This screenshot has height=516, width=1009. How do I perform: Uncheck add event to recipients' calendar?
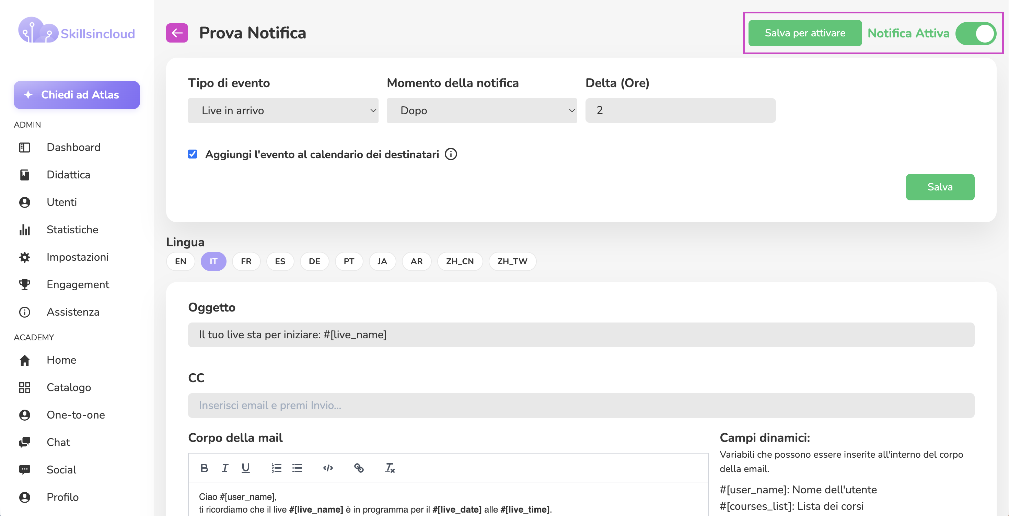tap(192, 154)
